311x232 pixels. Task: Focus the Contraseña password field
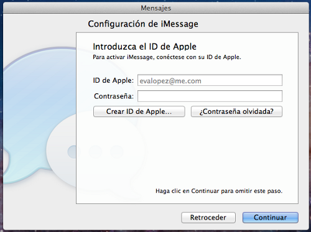tap(210, 96)
